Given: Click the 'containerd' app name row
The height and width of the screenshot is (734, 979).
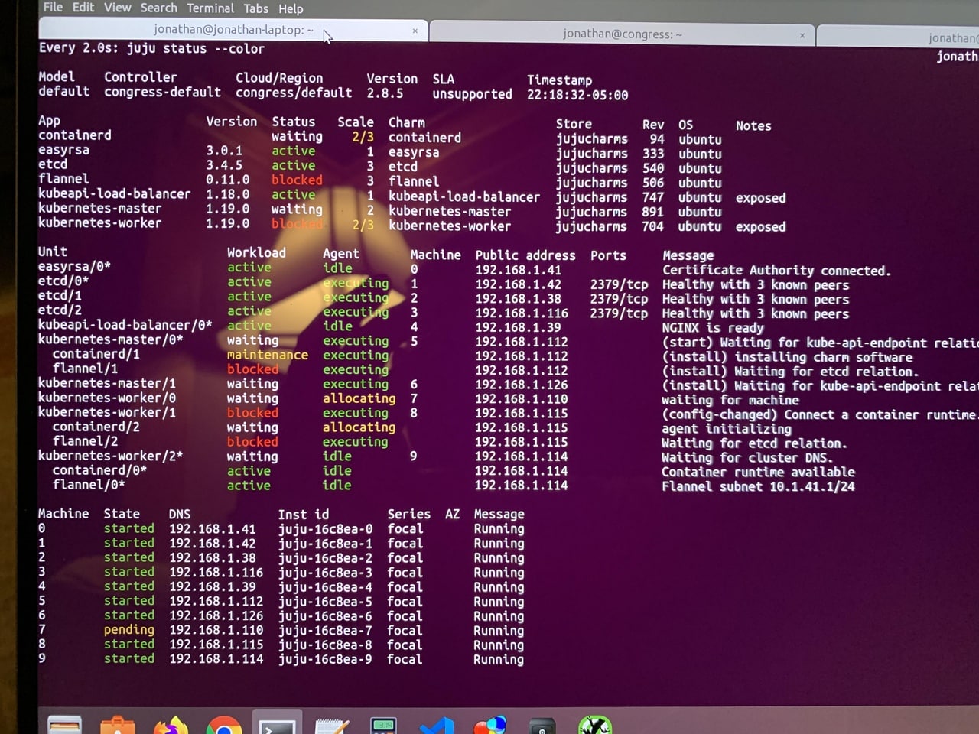Looking at the screenshot, I should [x=75, y=135].
